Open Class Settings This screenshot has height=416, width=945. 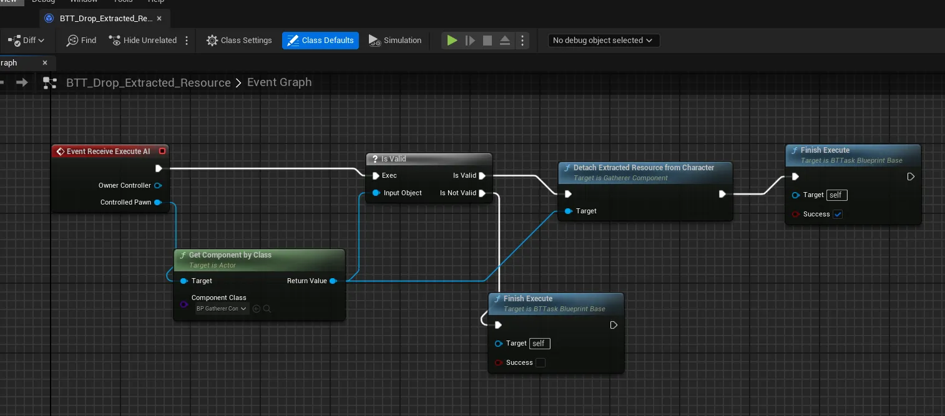(x=239, y=41)
